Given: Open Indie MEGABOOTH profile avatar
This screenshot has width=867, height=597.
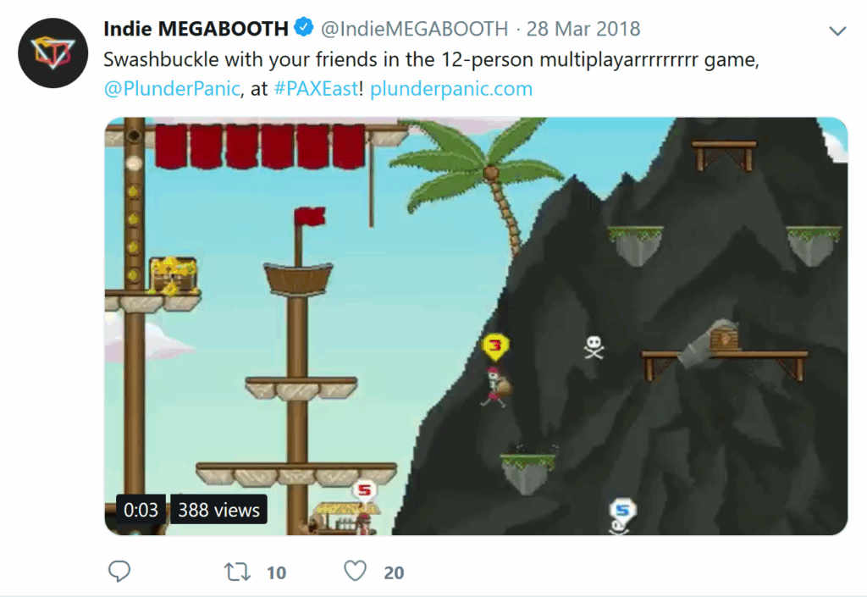Looking at the screenshot, I should pos(53,53).
